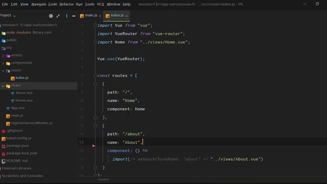Open the Project view dropdown
Screen dimensions: 327x184
point(8,15)
